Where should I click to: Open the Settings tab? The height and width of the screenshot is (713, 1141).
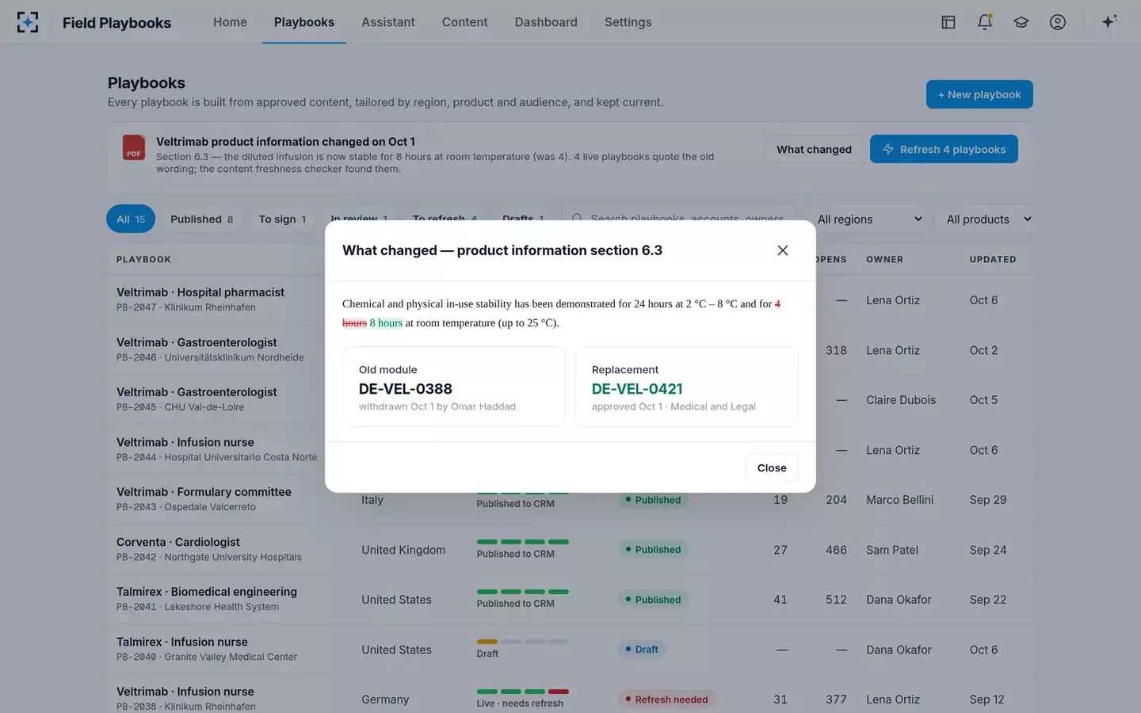pos(628,22)
